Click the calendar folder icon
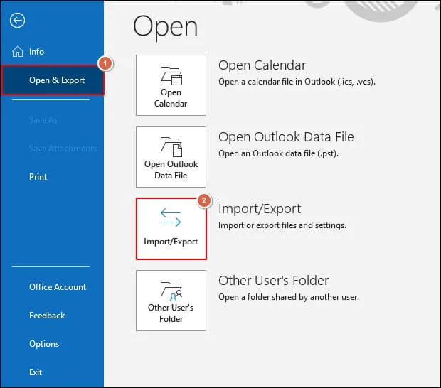441x388 pixels. pos(171,75)
